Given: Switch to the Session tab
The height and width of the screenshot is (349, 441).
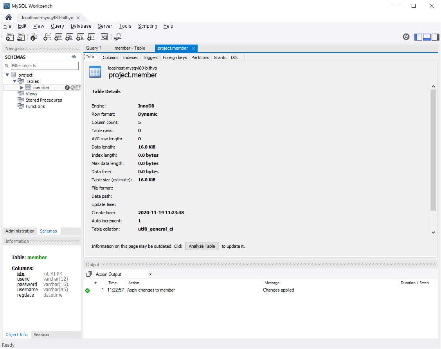Looking at the screenshot, I should [41, 335].
